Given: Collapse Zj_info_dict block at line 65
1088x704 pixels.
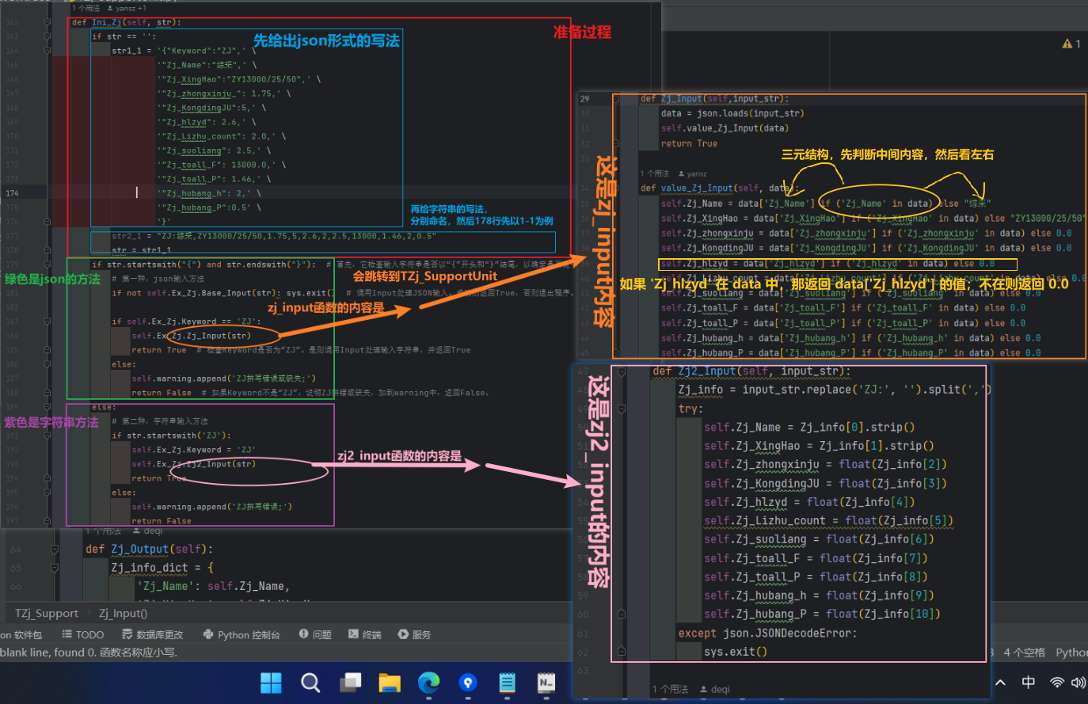Looking at the screenshot, I should coord(55,568).
